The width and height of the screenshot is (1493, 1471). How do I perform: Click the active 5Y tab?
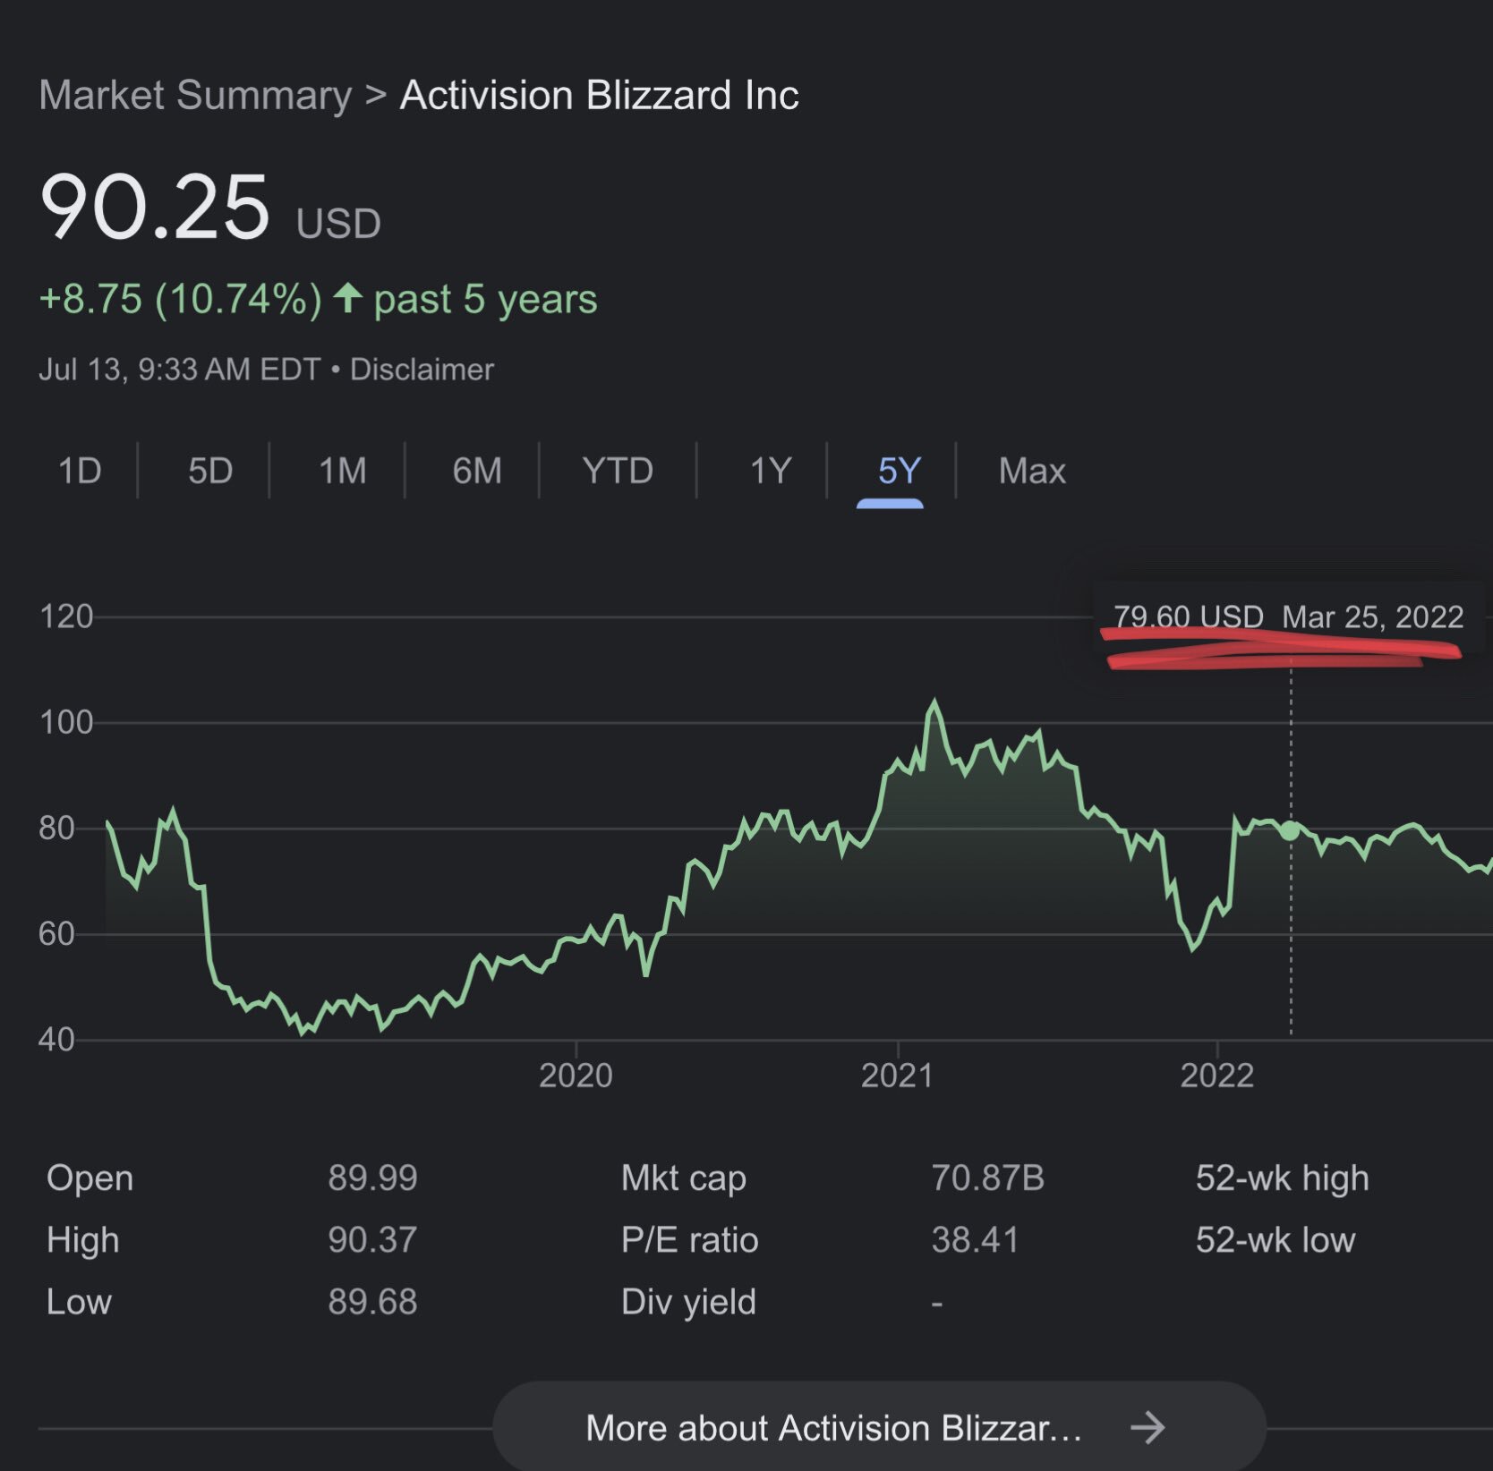click(899, 471)
